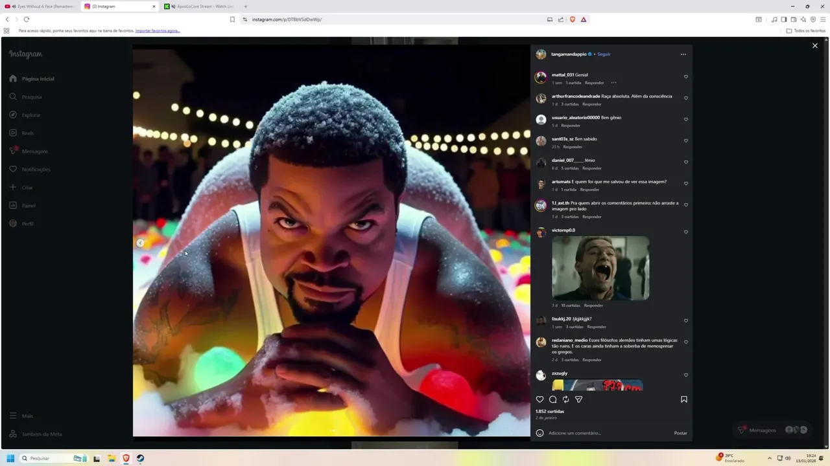Like the usuario_aleatorio00000 comment
The width and height of the screenshot is (830, 466).
(686, 119)
